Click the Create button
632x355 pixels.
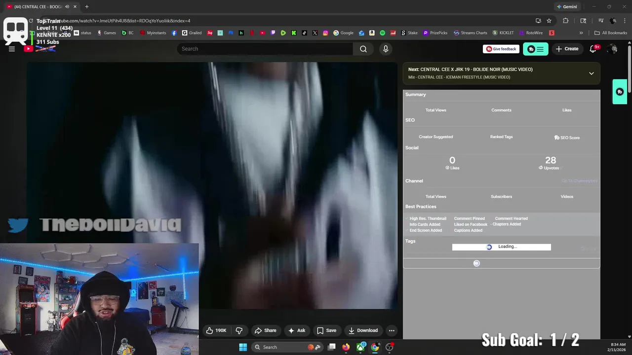click(x=567, y=49)
